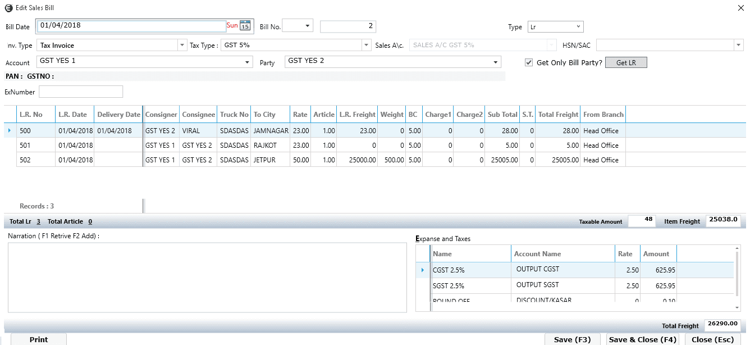Expand the Bill No. prefix dropdown
750x345 pixels.
coord(307,26)
